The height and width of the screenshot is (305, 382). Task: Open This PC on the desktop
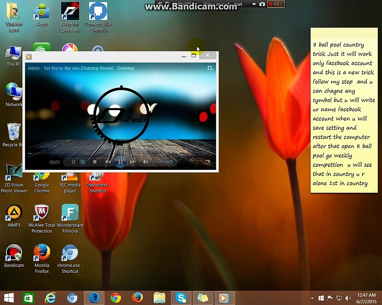14,56
